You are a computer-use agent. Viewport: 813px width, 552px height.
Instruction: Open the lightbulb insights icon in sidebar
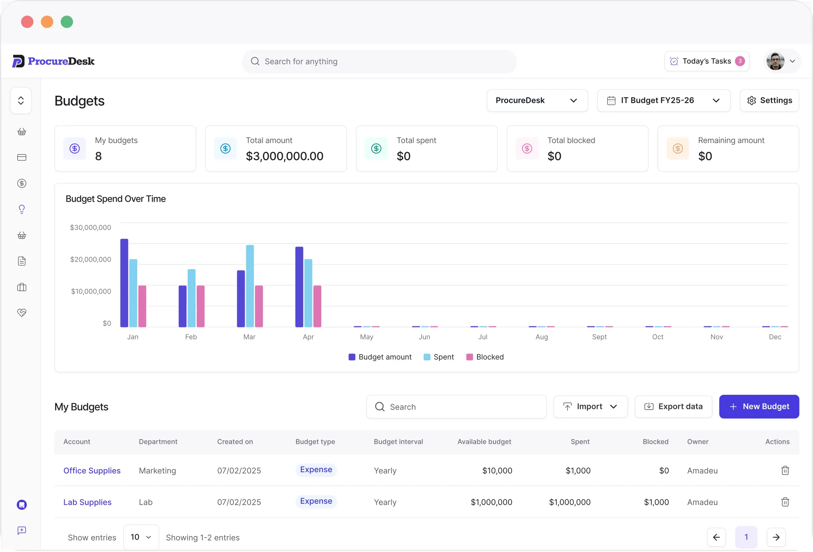coord(22,209)
